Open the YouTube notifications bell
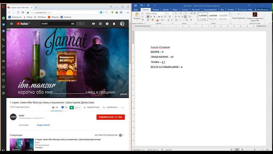The height and width of the screenshot is (154, 273). [x=114, y=24]
